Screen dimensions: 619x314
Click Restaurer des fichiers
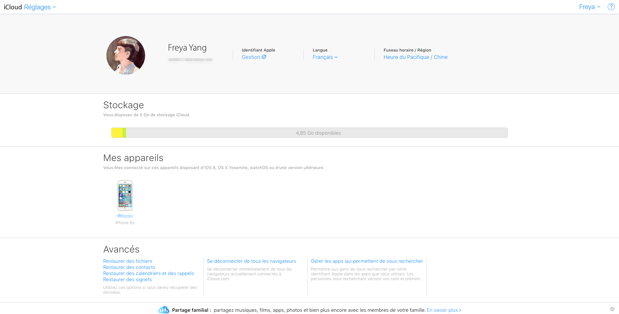(128, 261)
